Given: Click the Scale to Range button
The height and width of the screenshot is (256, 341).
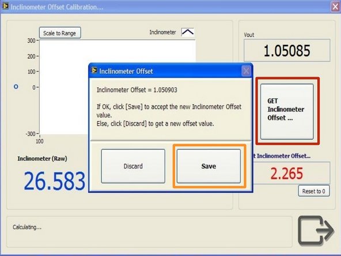Looking at the screenshot, I should click(x=60, y=33).
